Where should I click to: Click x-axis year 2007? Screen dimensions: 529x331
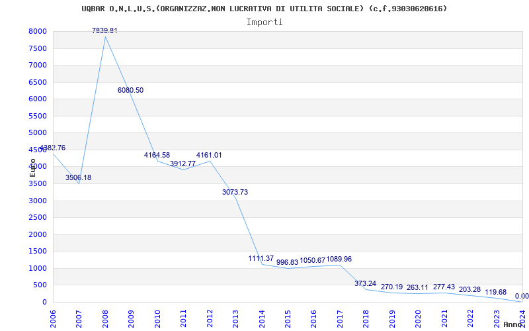point(79,318)
